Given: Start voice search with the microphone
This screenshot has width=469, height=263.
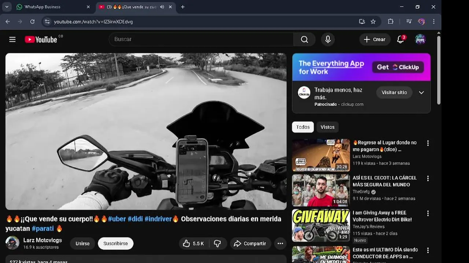Looking at the screenshot, I should click(x=328, y=39).
